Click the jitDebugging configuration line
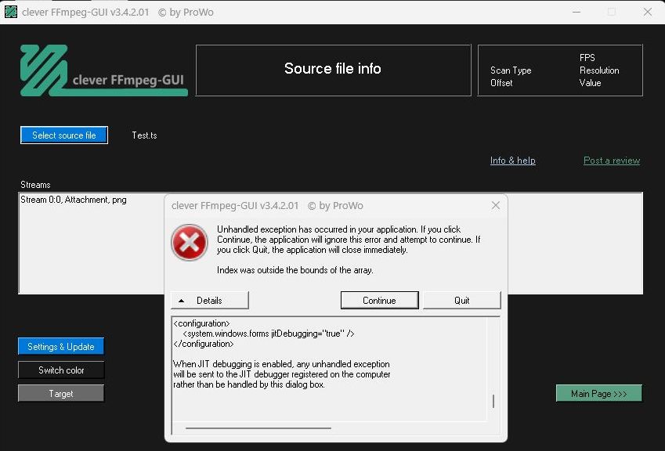Screen dimensions: 665x451 click(269, 334)
